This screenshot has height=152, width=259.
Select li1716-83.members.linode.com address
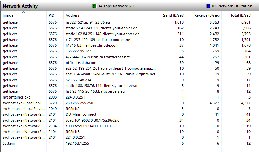pos(92,45)
